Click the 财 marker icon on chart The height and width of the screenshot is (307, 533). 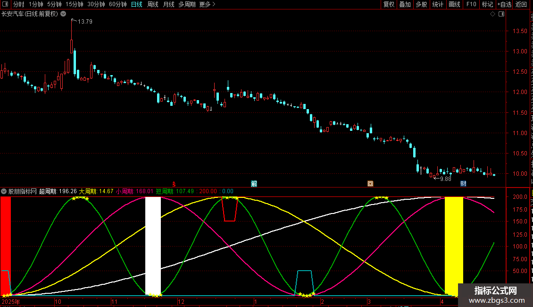point(463,184)
